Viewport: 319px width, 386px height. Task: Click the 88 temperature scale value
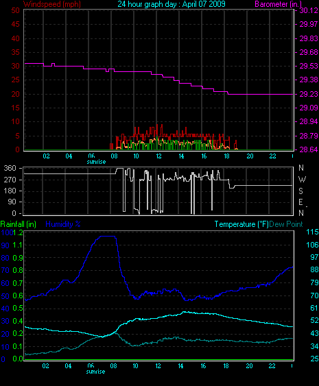point(314,270)
